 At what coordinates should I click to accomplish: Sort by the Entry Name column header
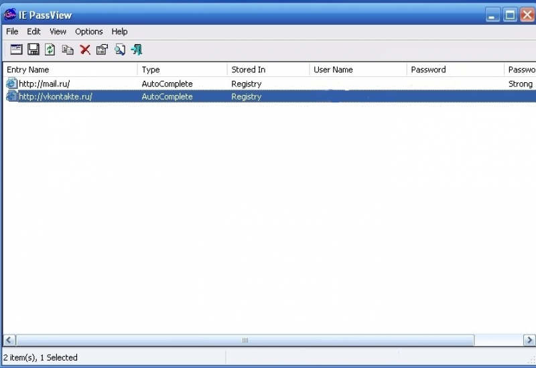(70, 70)
